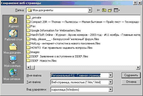This screenshot has width=143, height=96.
Task: Select Help, please___ Белорусский форум.files
Action: click(x=65, y=39)
